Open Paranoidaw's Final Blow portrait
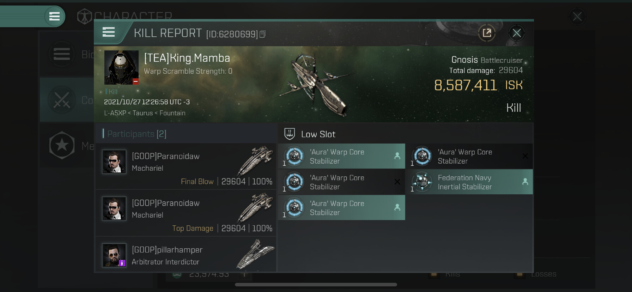 [x=114, y=162]
